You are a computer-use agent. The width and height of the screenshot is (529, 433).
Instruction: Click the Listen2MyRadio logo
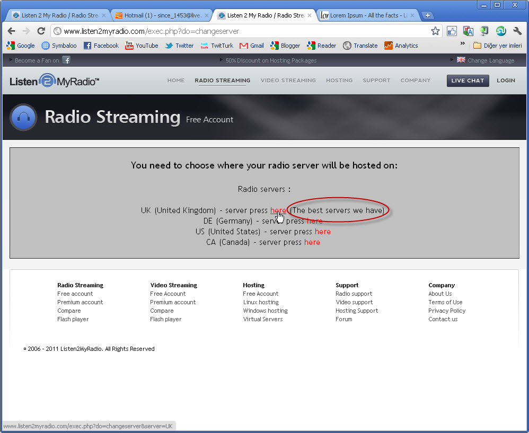[x=54, y=81]
